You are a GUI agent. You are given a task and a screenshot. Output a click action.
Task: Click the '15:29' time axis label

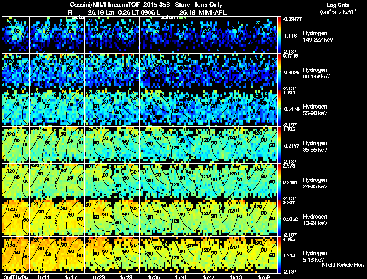pyautogui.click(x=126, y=277)
